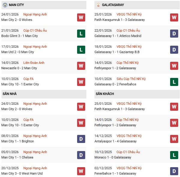Open Newcastle 0 - 2 Man City match

(x=19, y=68)
